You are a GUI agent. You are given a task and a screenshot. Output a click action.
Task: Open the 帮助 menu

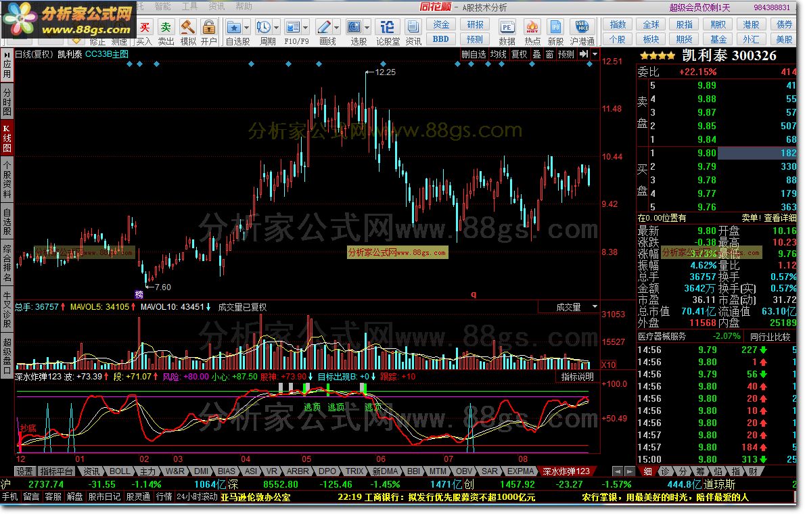pyautogui.click(x=244, y=6)
